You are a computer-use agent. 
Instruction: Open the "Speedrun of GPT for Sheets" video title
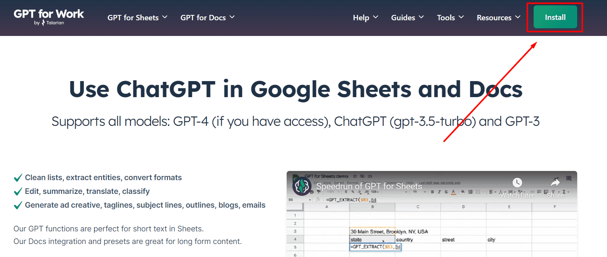369,186
